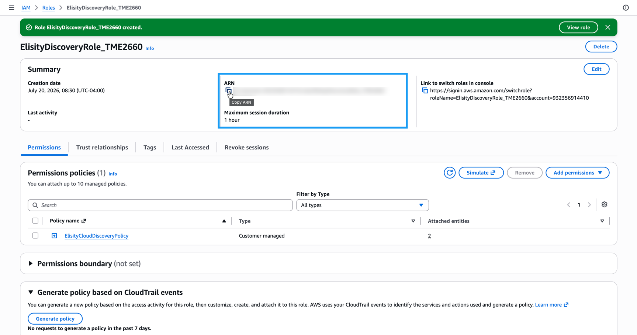Open the Add permissions dropdown
This screenshot has width=637, height=335.
pos(577,173)
